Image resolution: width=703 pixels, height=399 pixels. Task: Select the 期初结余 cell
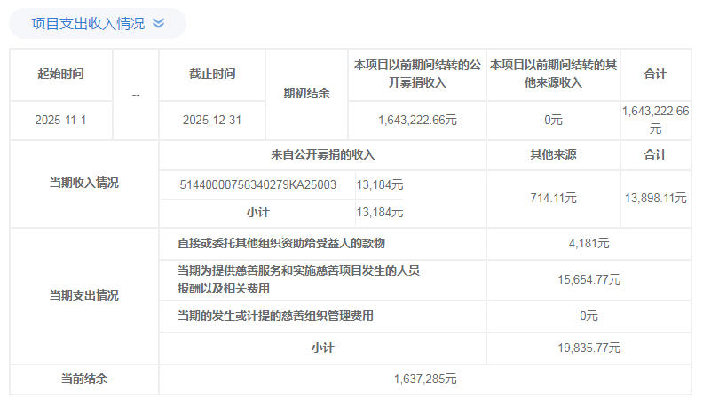(306, 93)
